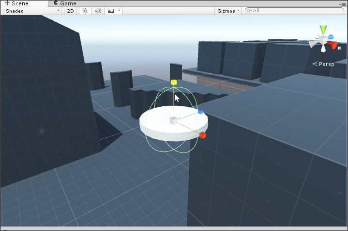Viewport: 348px width, 231px height.
Task: Toggle scene lighting sun icon
Action: (x=85, y=11)
